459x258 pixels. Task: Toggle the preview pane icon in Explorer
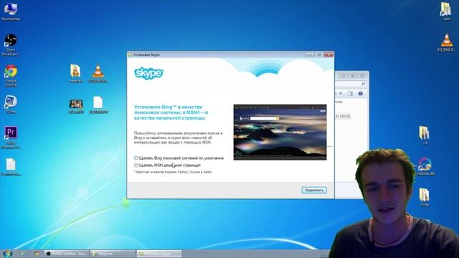tap(350, 94)
